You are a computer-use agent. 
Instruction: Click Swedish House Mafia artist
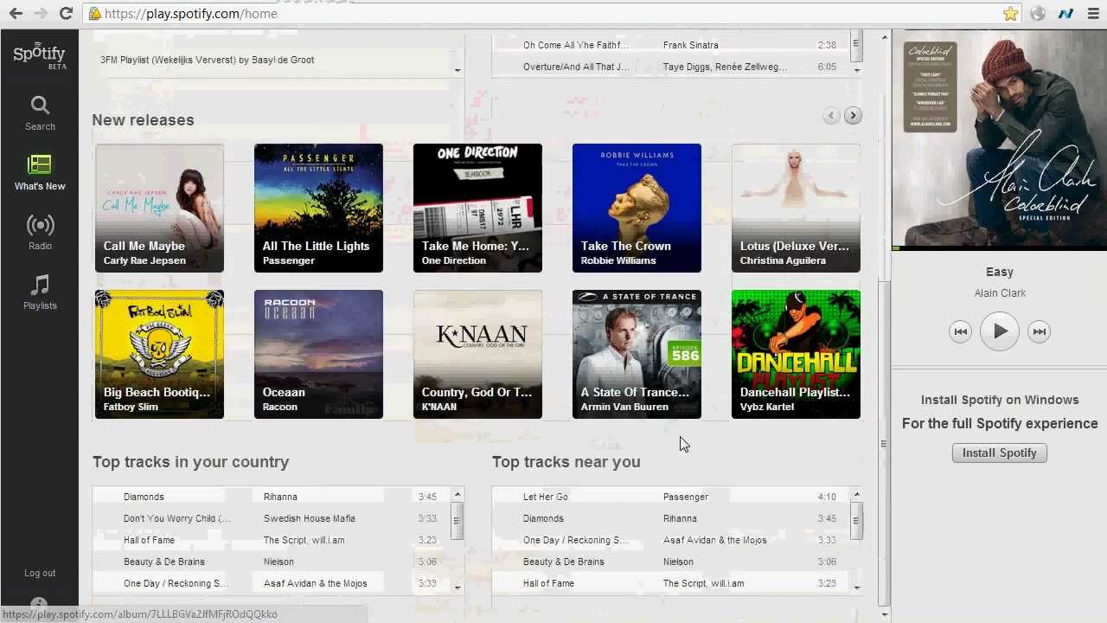tap(310, 518)
